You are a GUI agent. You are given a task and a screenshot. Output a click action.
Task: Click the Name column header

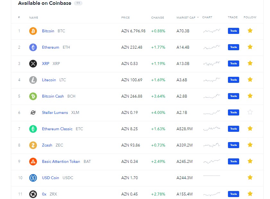click(34, 18)
